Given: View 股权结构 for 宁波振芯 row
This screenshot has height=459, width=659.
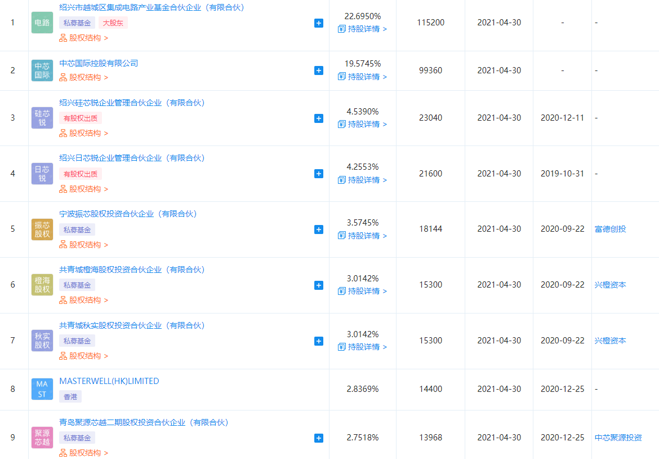Looking at the screenshot, I should point(83,244).
